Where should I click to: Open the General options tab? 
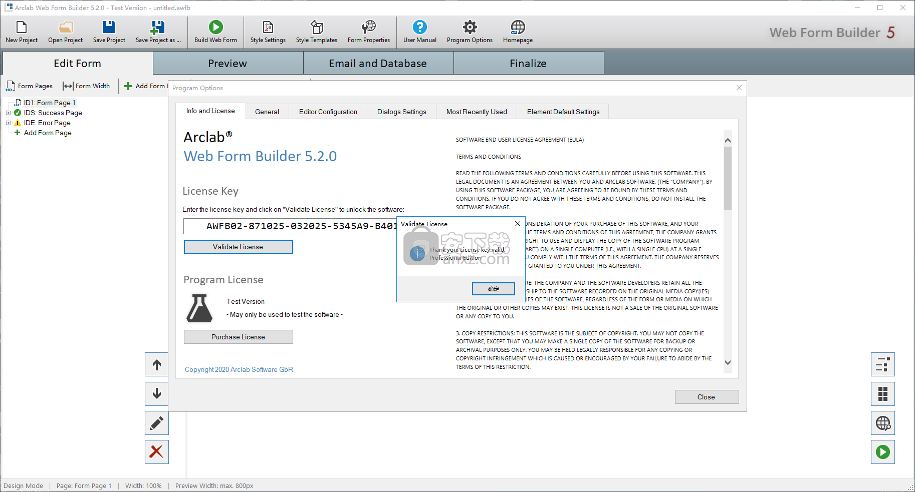[x=267, y=112]
